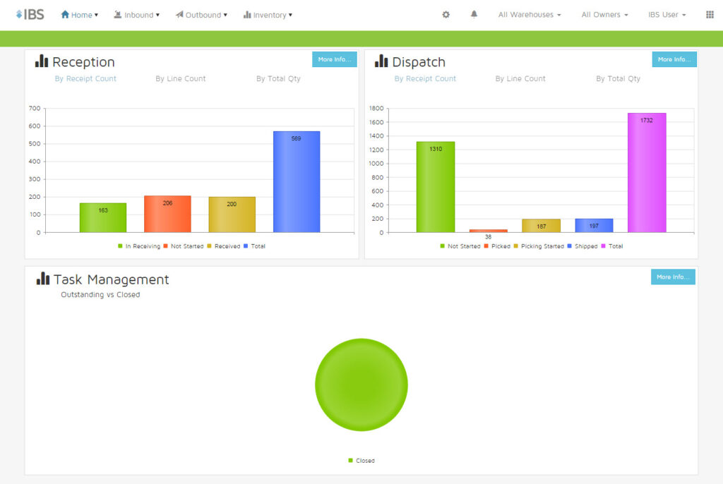723x484 pixels.
Task: Expand the All Owners dropdown
Action: pyautogui.click(x=604, y=15)
